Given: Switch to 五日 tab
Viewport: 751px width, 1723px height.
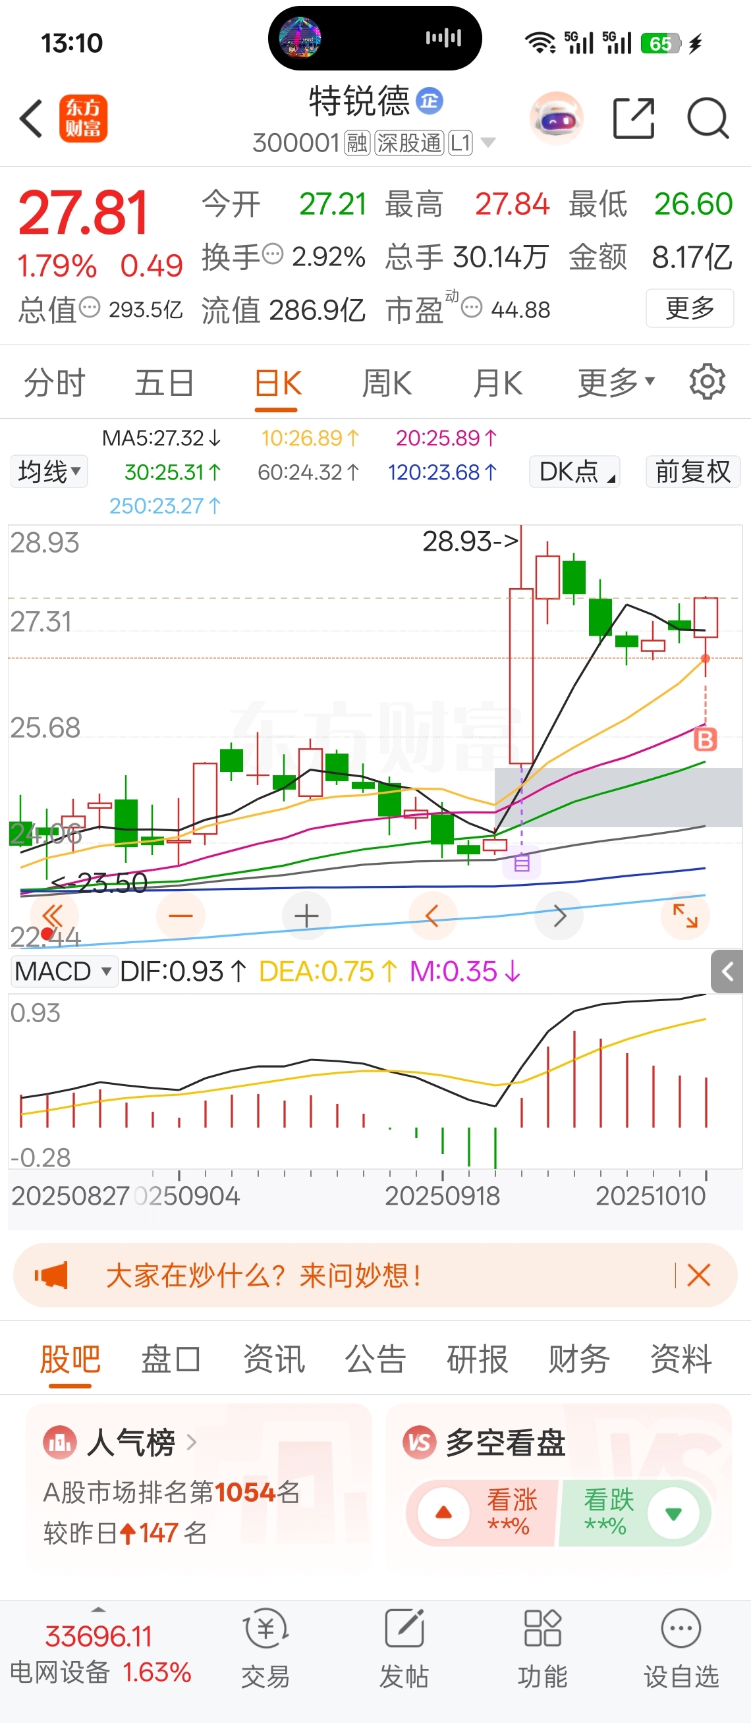Looking at the screenshot, I should (165, 383).
